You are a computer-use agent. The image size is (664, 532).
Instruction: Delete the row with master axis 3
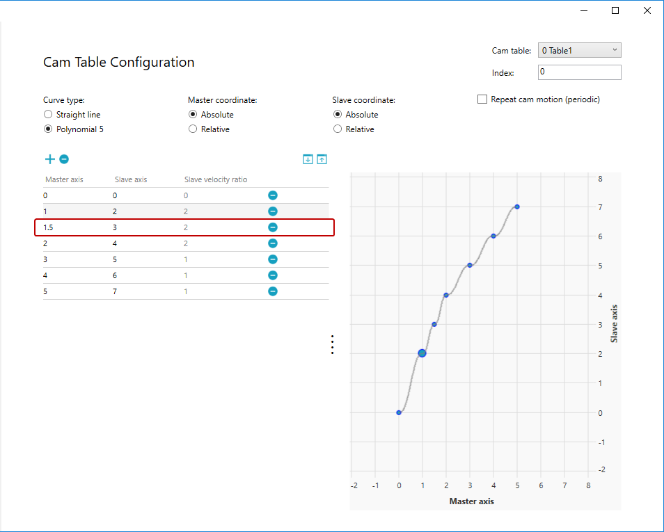pos(273,259)
